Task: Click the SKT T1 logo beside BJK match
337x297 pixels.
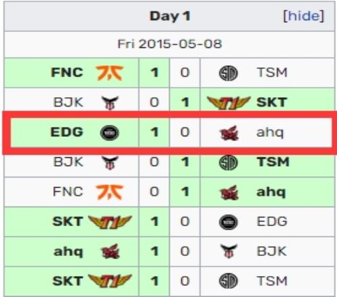Action: [x=228, y=103]
